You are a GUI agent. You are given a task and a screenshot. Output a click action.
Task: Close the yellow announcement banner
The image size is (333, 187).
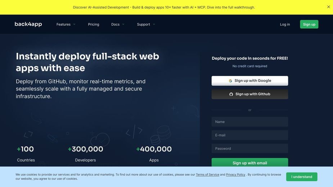pos(328,7)
